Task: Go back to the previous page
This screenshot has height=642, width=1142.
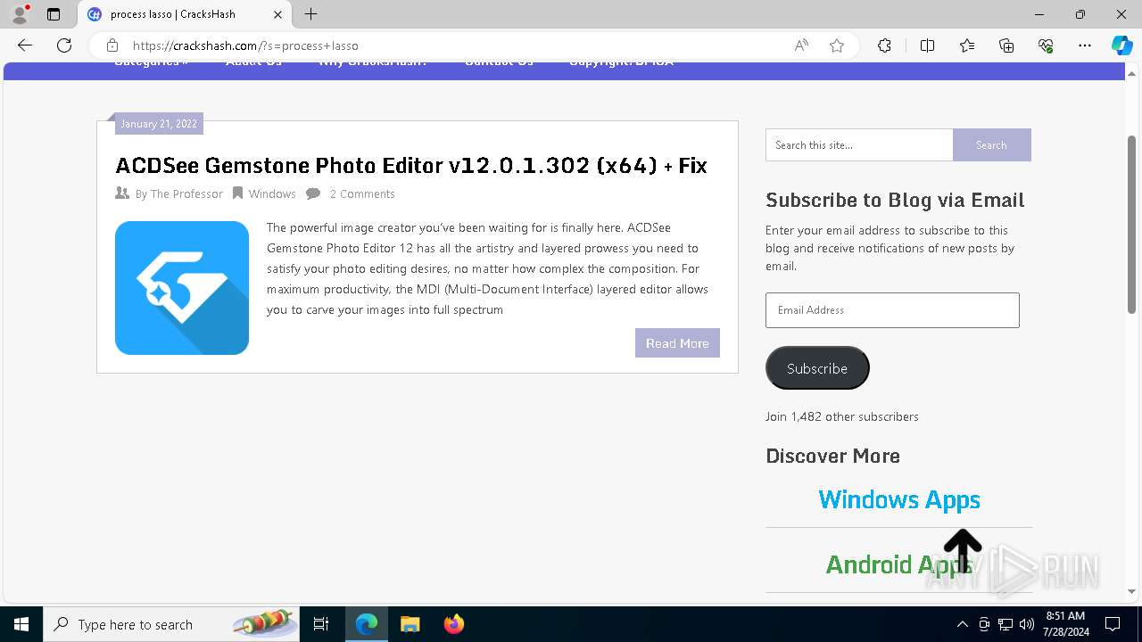Action: tap(25, 45)
